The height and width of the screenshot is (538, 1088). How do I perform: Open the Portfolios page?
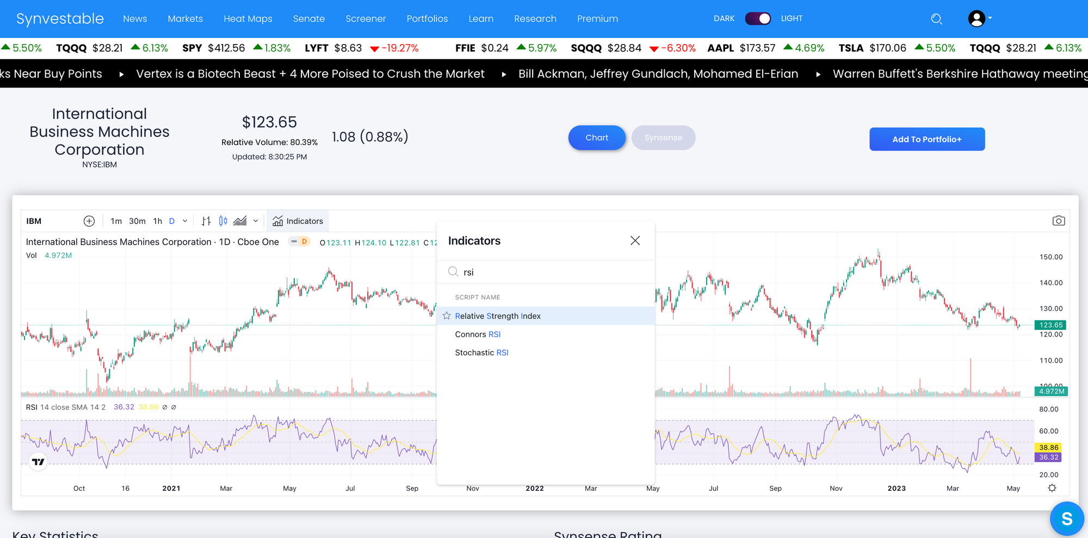coord(427,18)
